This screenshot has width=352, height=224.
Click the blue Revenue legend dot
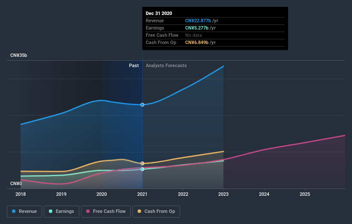pyautogui.click(x=14, y=211)
